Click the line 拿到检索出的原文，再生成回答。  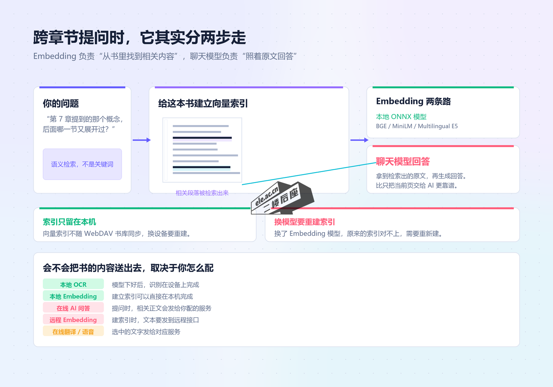pos(421,176)
